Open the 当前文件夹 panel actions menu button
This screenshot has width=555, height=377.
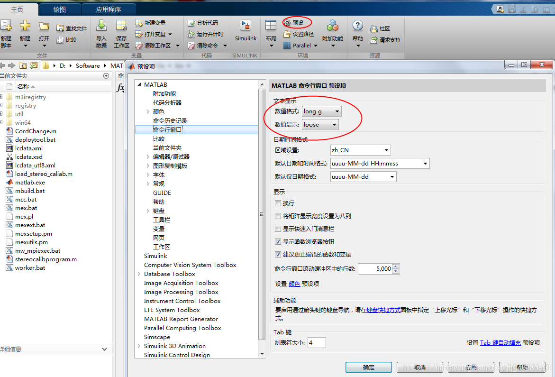pos(106,76)
